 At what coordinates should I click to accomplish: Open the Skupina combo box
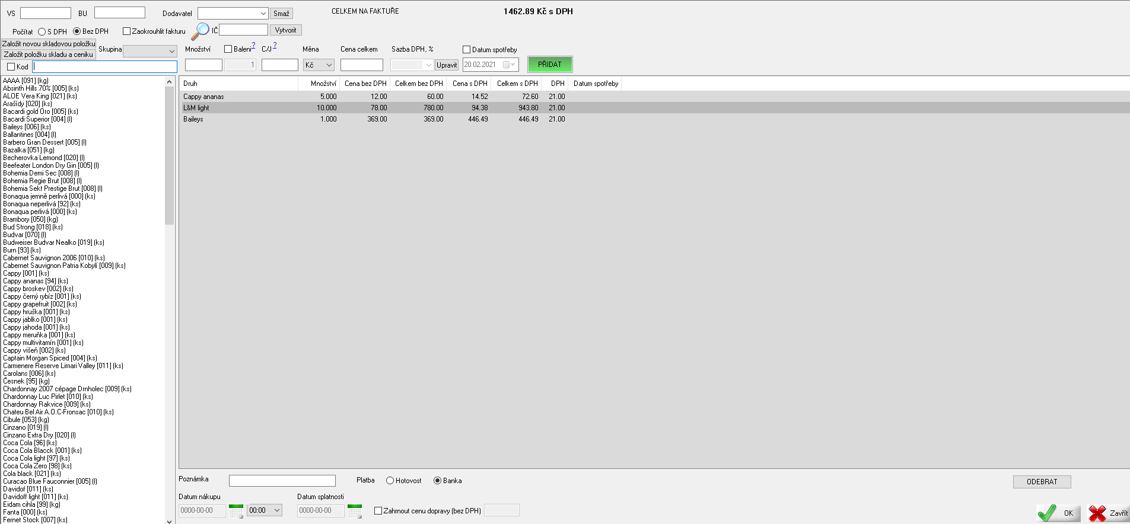pyautogui.click(x=171, y=52)
